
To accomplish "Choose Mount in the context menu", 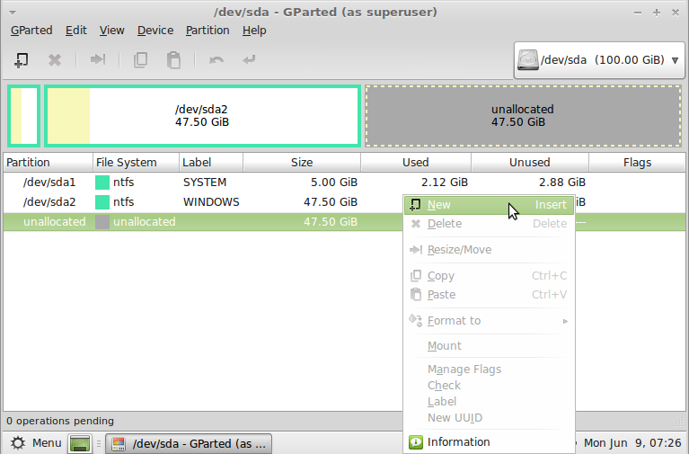I will (489, 346).
